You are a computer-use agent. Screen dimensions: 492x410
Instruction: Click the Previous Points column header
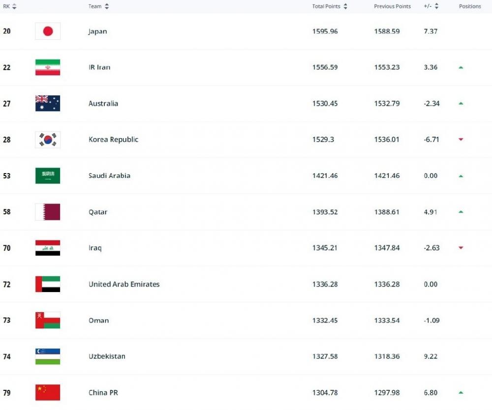(392, 6)
